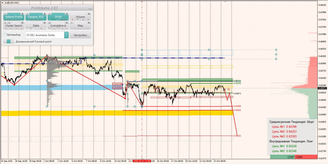Open settings gear on Delta button

tap(44, 23)
